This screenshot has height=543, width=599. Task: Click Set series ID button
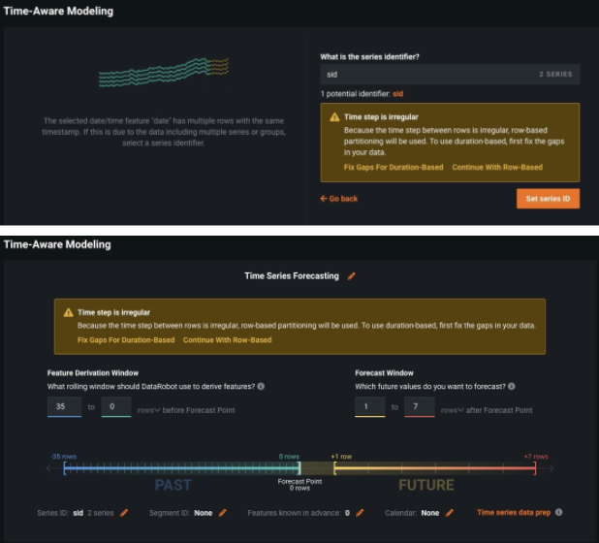[x=548, y=199]
